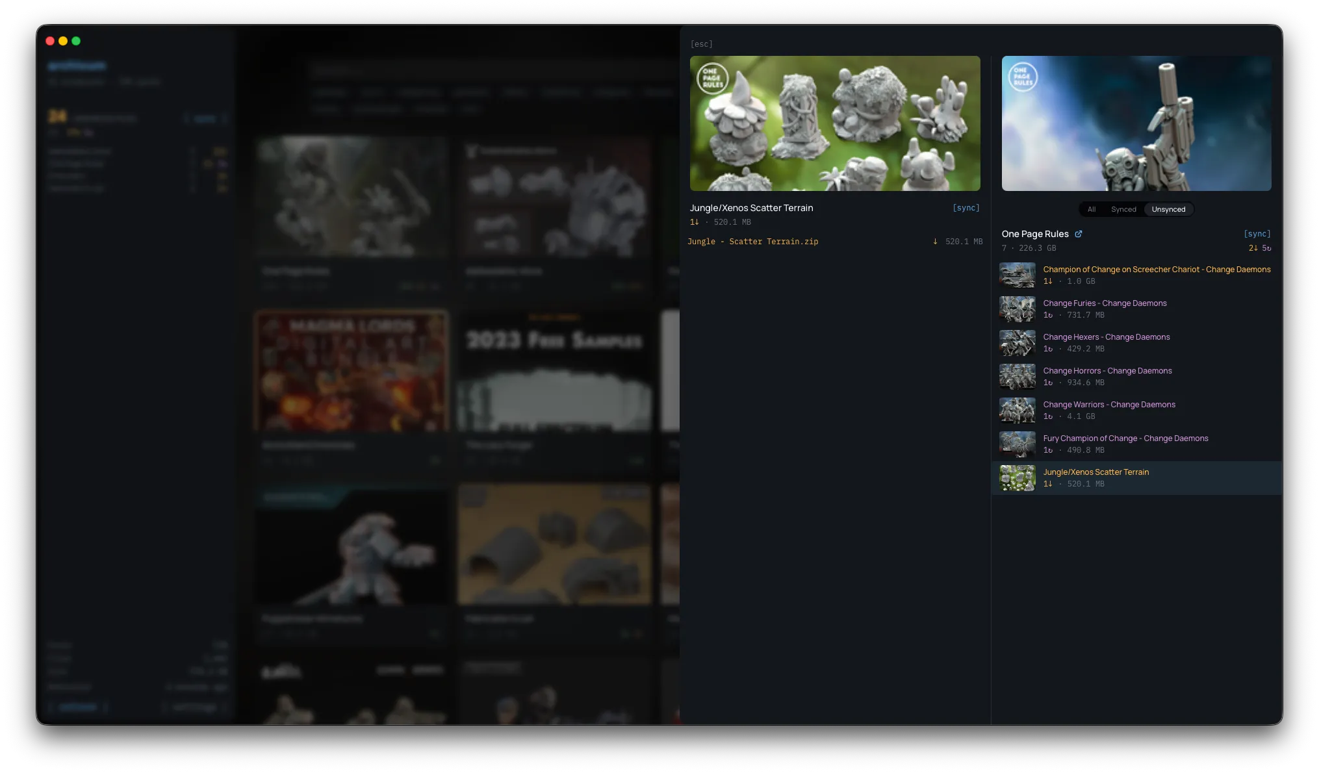
Task: Open One Page Rules external link icon
Action: (1080, 234)
